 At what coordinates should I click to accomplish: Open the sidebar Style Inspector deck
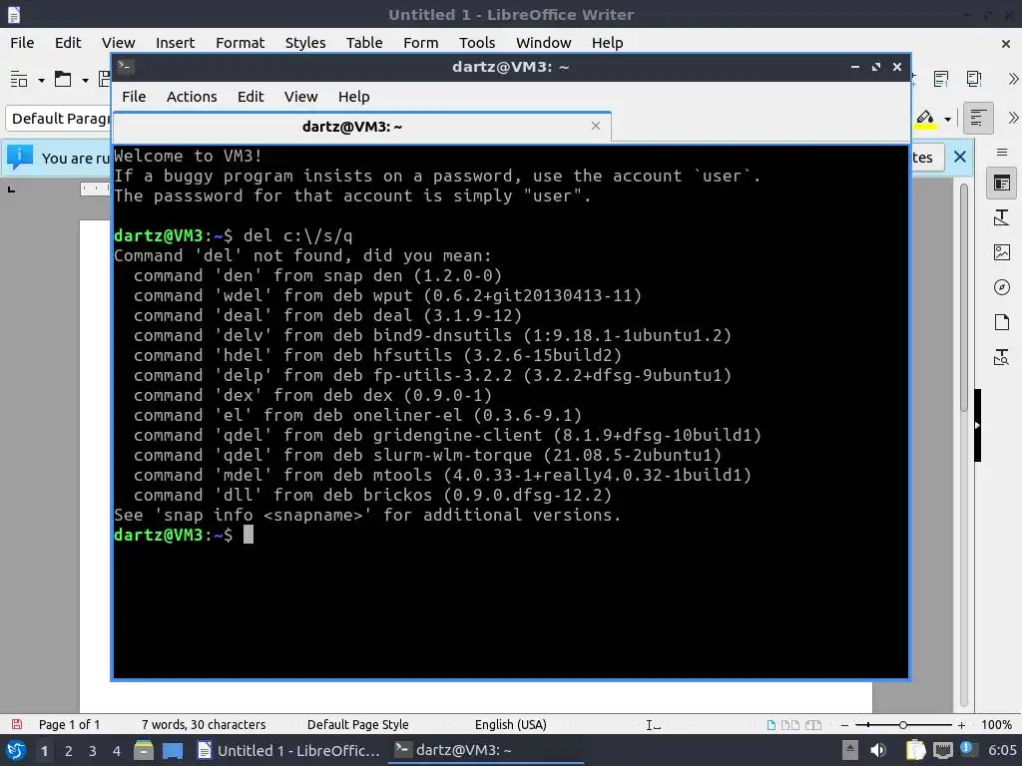point(1002,357)
